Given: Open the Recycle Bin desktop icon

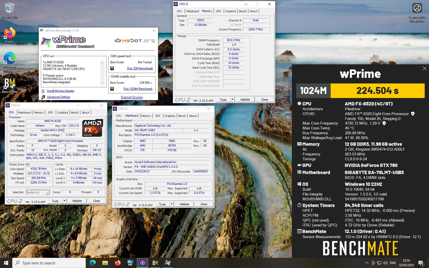Looking at the screenshot, I should coord(9,10).
